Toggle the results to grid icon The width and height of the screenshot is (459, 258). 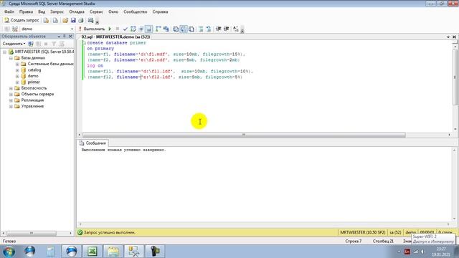[184, 29]
